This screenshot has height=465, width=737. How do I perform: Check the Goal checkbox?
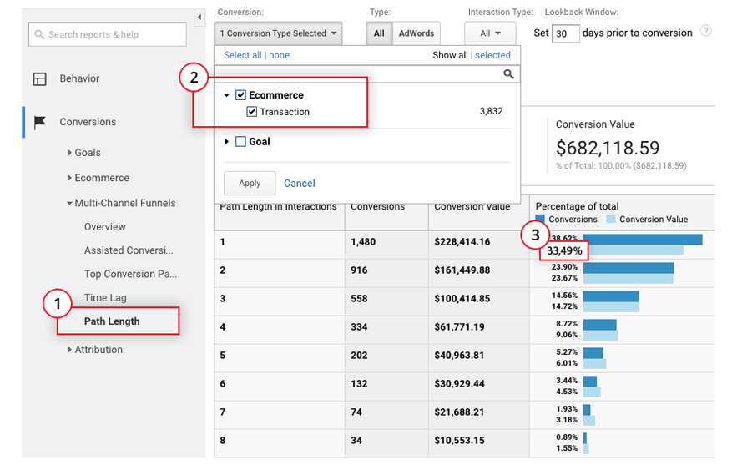(x=240, y=142)
